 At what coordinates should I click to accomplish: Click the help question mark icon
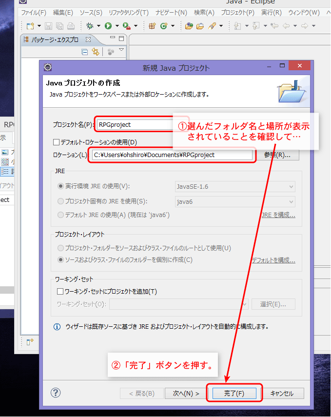[x=56, y=393]
